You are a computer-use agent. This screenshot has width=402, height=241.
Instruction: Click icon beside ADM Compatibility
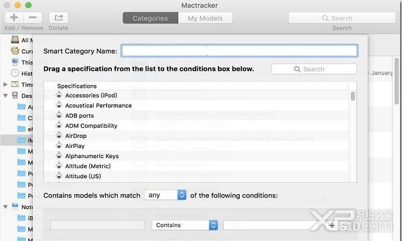(x=59, y=125)
